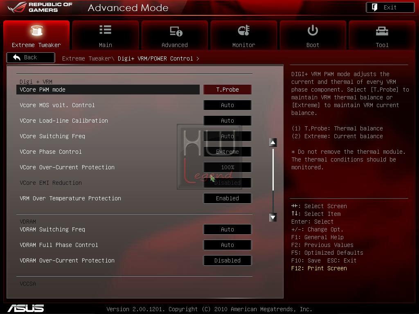The height and width of the screenshot is (314, 419).
Task: Click the version copyright footer text
Action: [209, 309]
